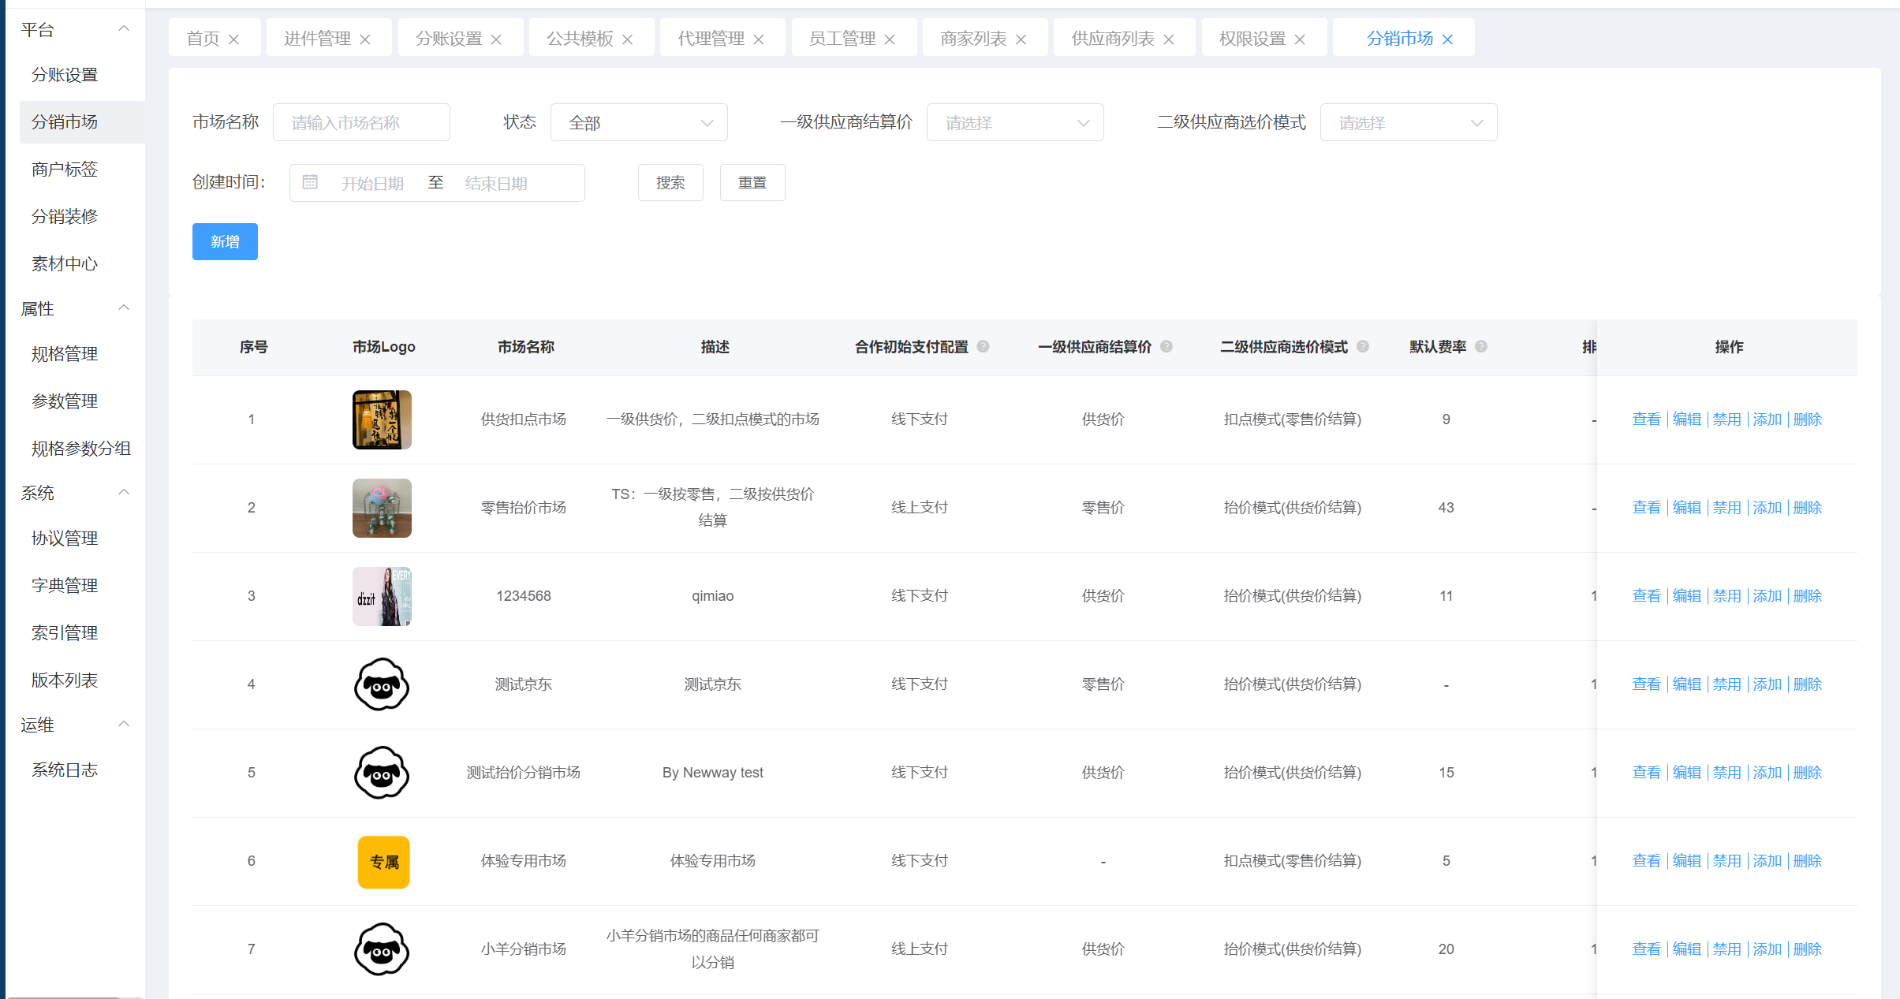The width and height of the screenshot is (1900, 999).
Task: Switch to the 权限设置 tab
Action: coord(1252,39)
